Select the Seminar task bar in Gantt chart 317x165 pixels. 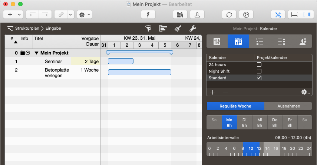coord(120,61)
